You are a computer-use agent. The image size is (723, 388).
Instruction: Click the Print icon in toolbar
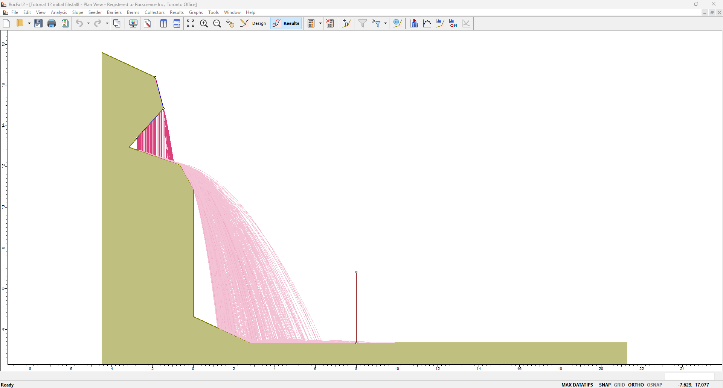pos(52,23)
